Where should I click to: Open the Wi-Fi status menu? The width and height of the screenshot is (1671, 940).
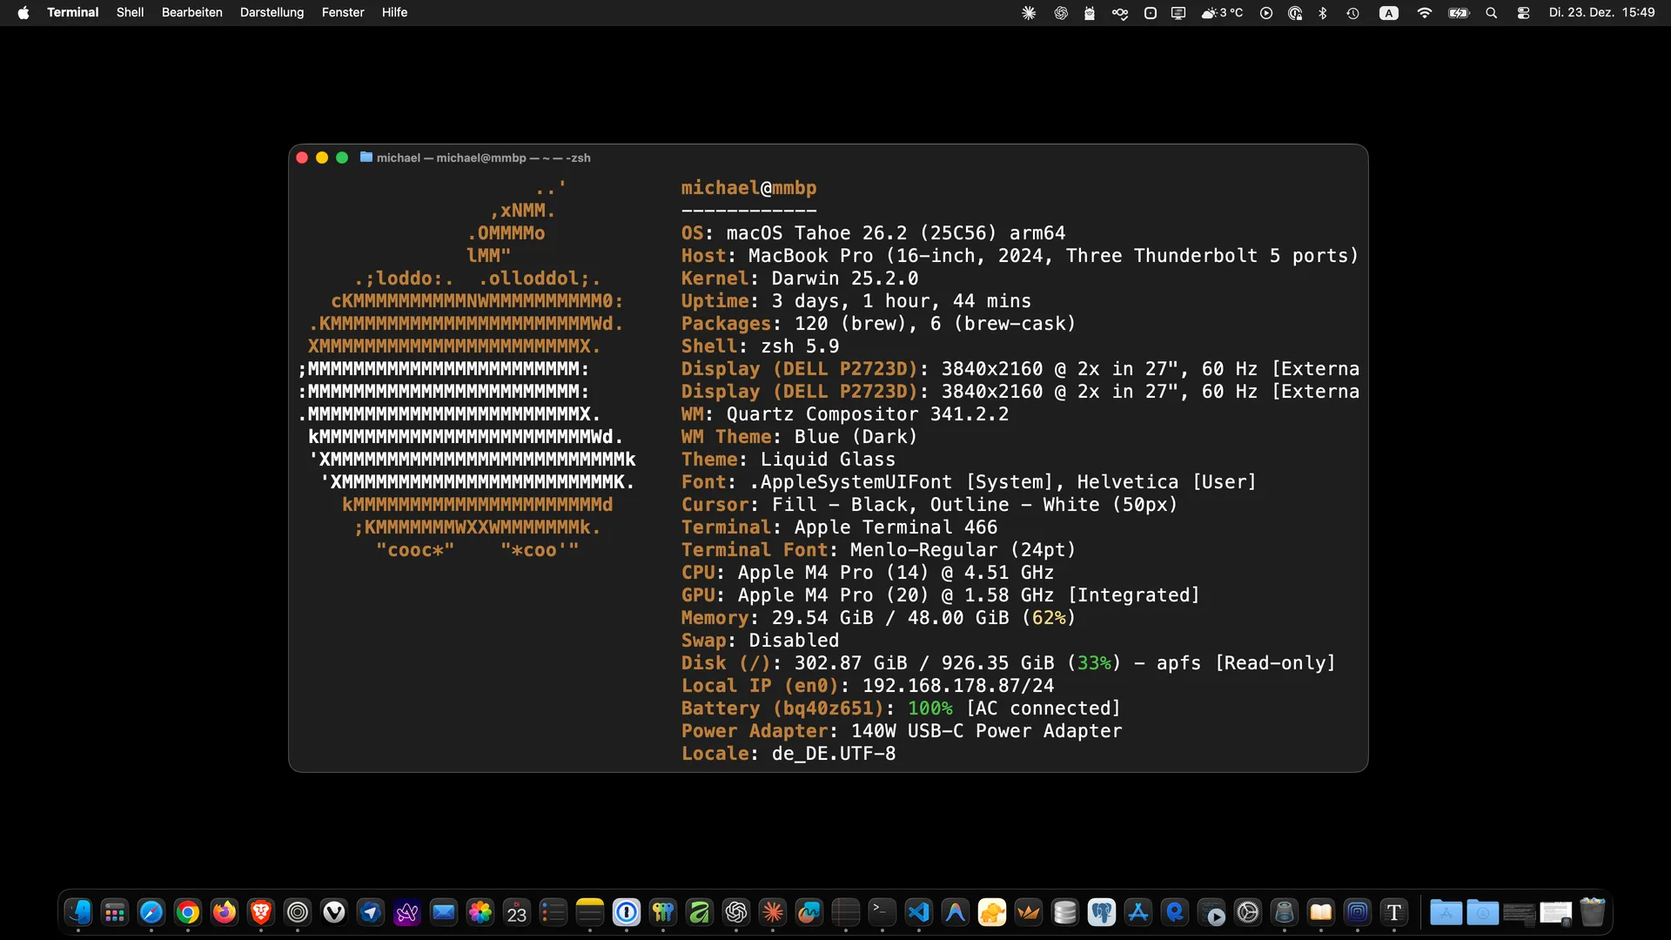point(1425,12)
